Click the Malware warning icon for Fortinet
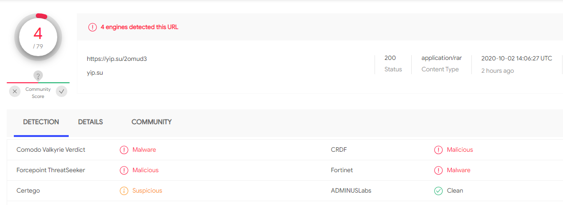This screenshot has width=563, height=205. coord(438,170)
